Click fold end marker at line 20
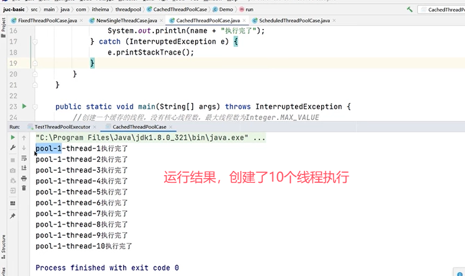 click(35, 74)
